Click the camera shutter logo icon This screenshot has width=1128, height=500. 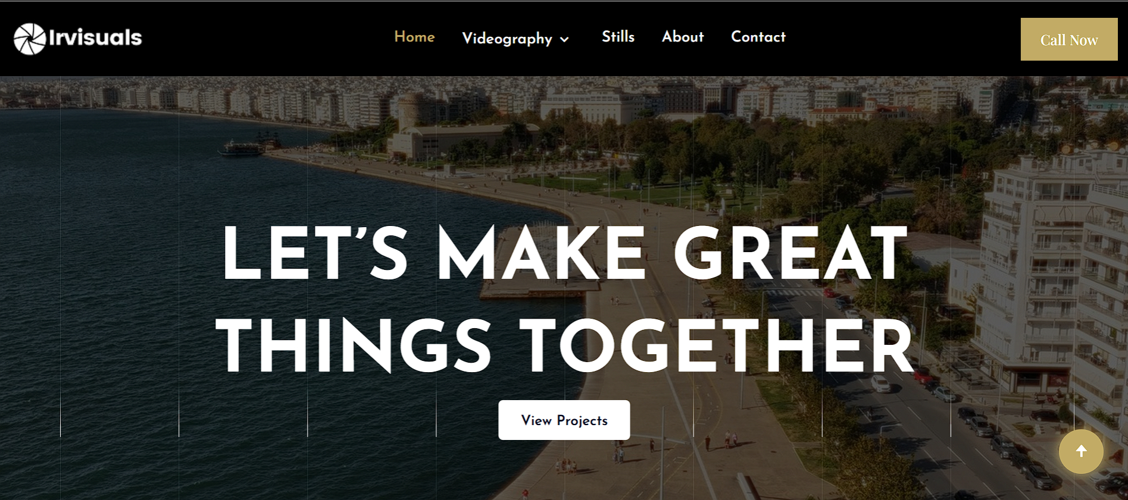30,39
